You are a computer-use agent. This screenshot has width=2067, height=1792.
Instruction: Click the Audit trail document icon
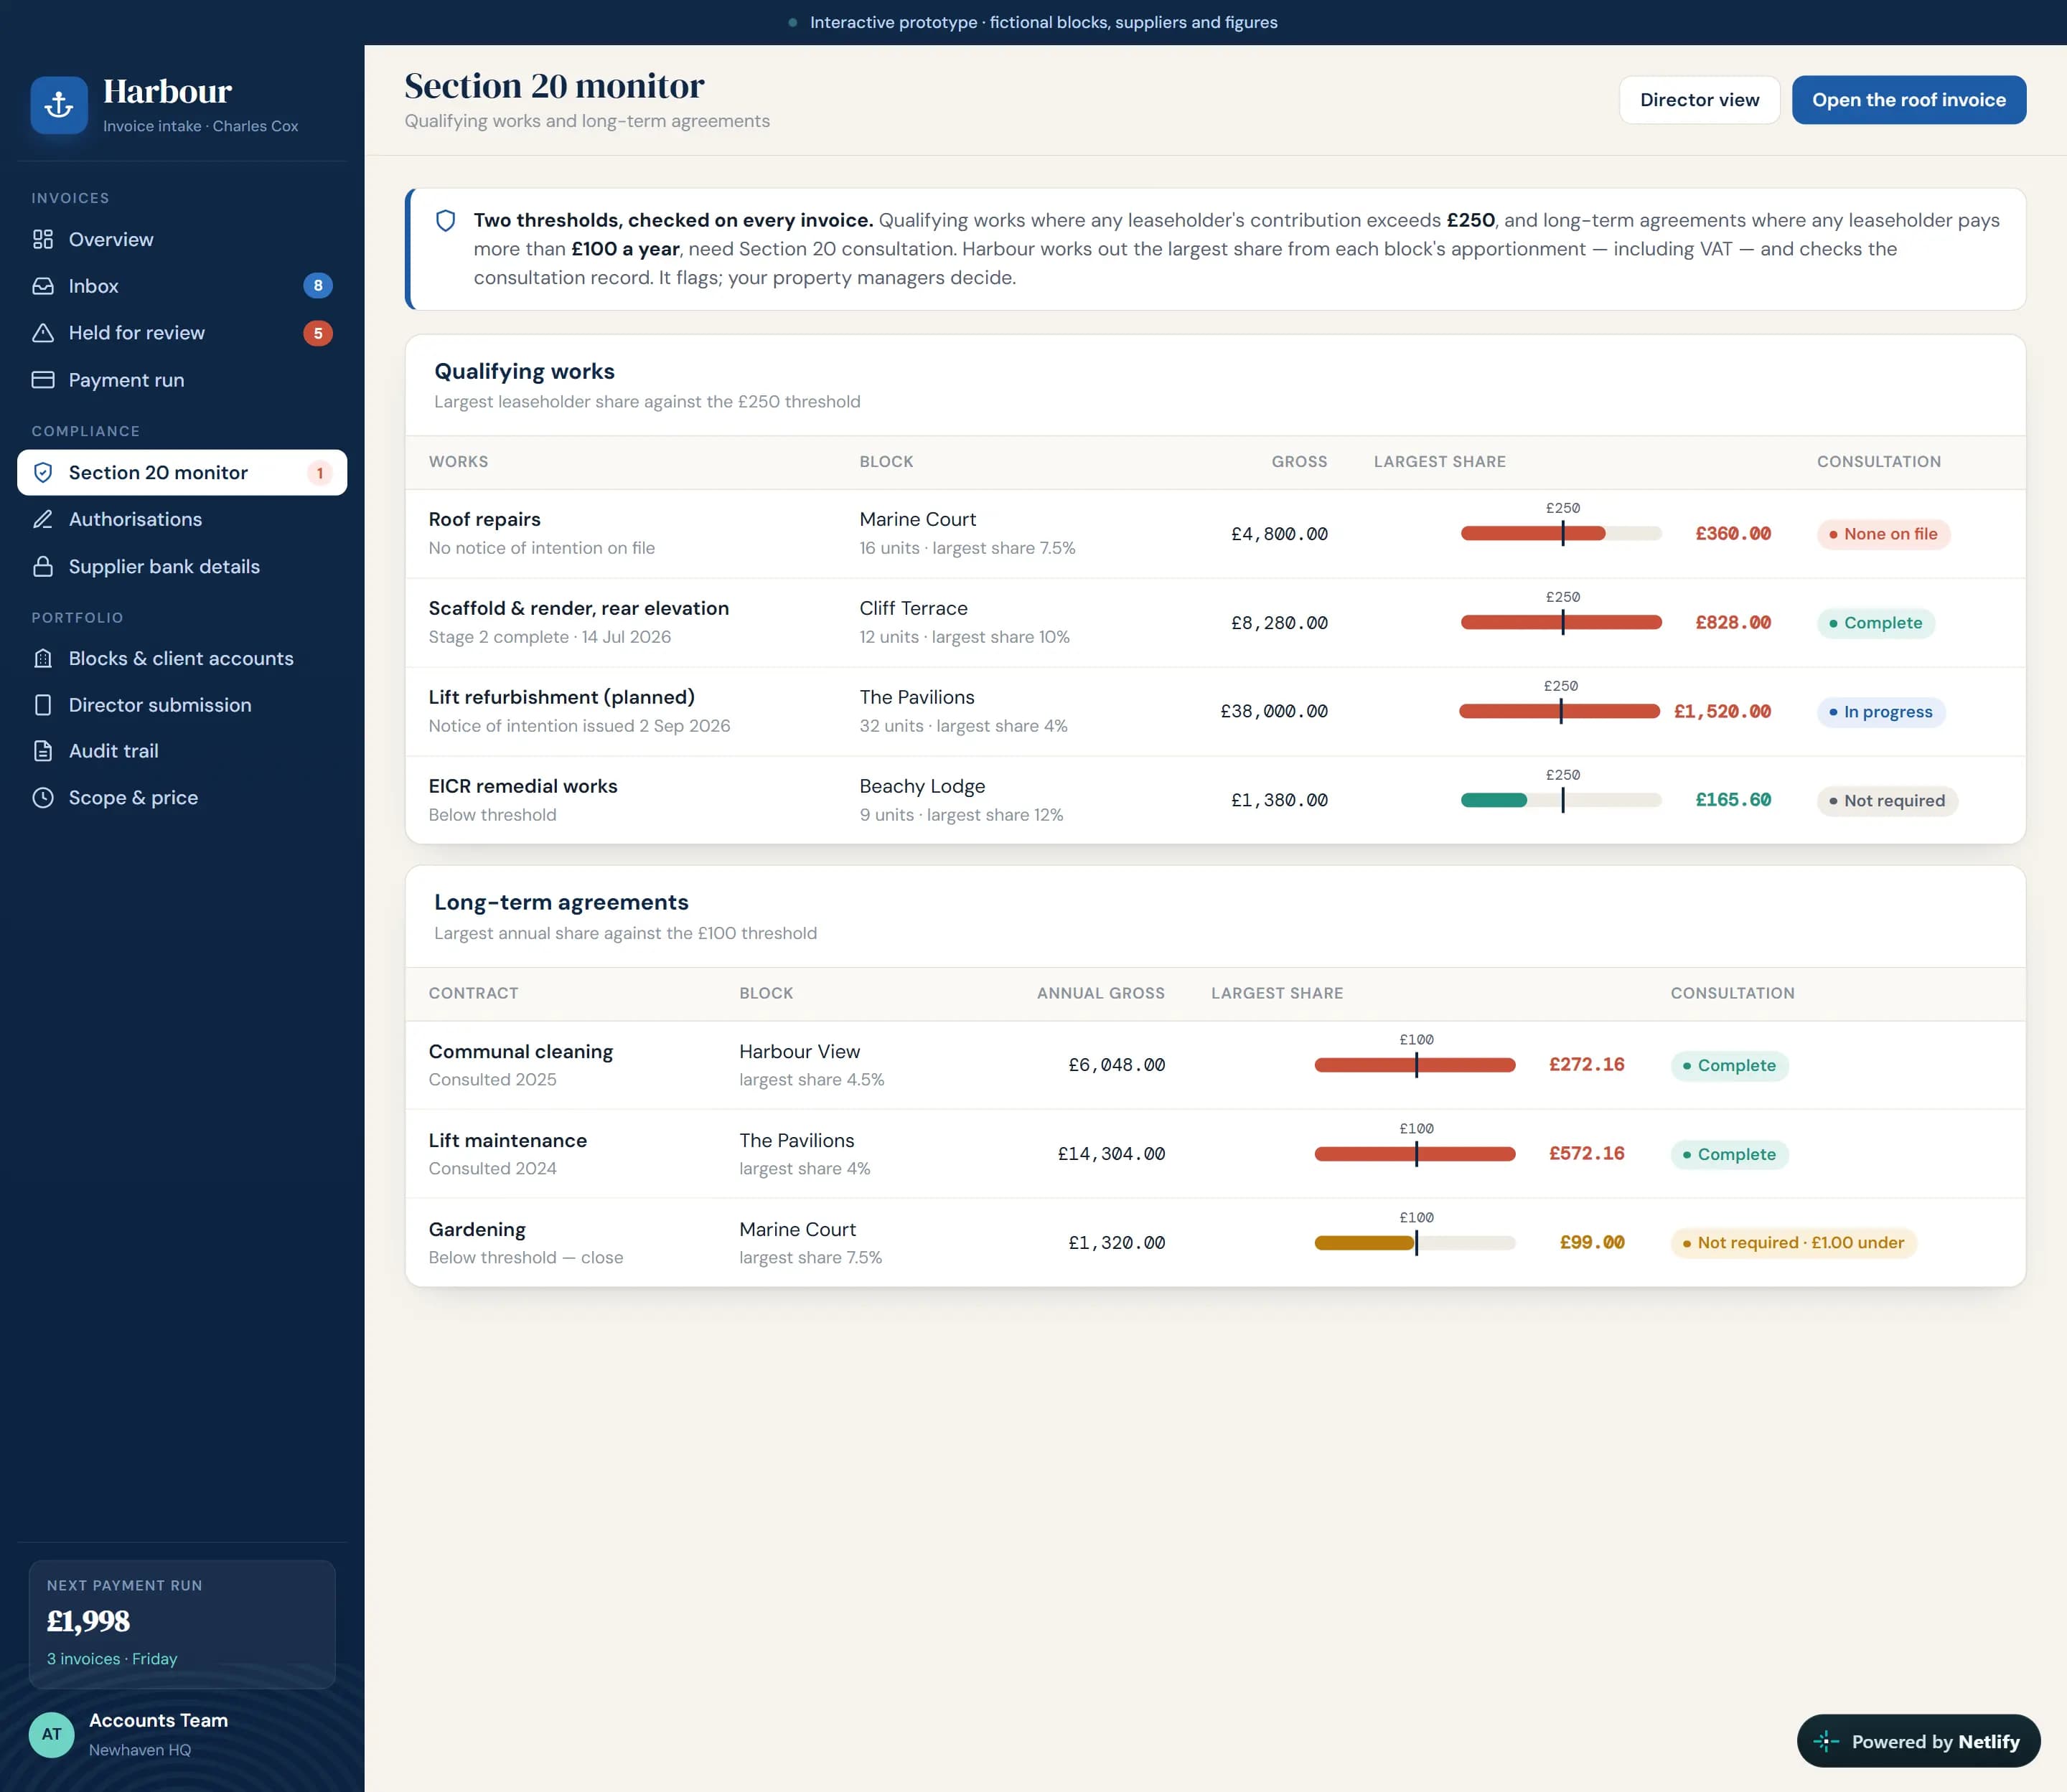tap(43, 751)
